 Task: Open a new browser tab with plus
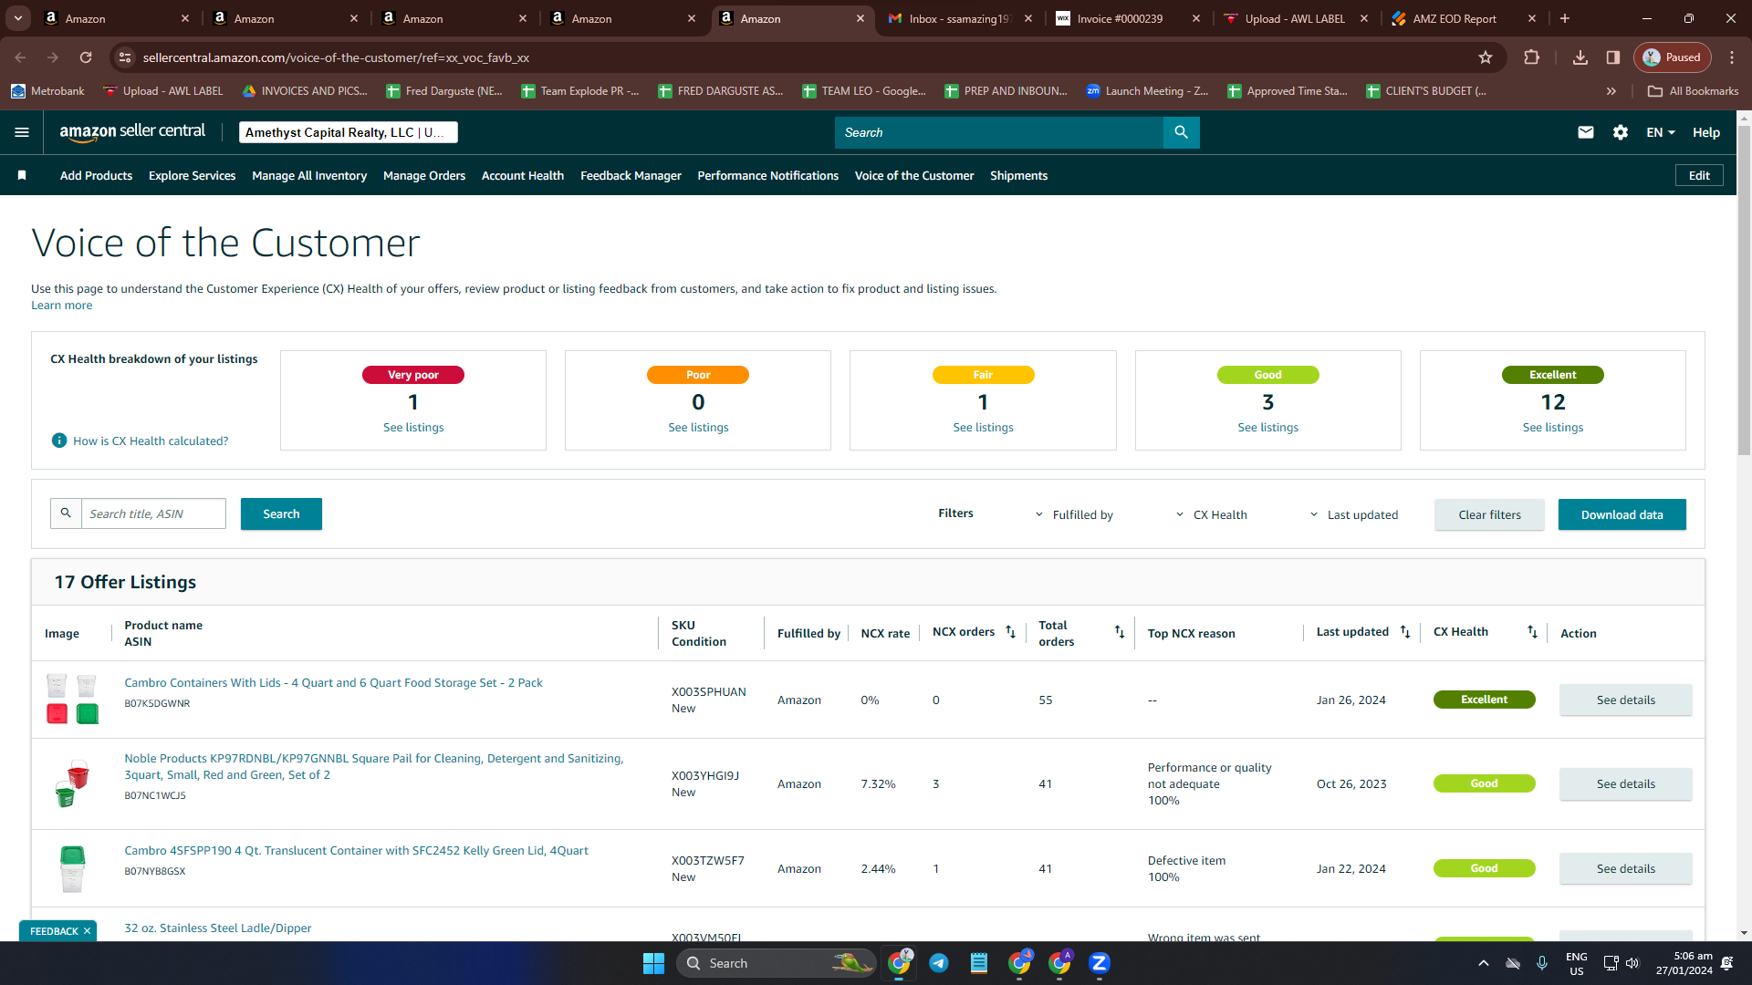(x=1565, y=18)
